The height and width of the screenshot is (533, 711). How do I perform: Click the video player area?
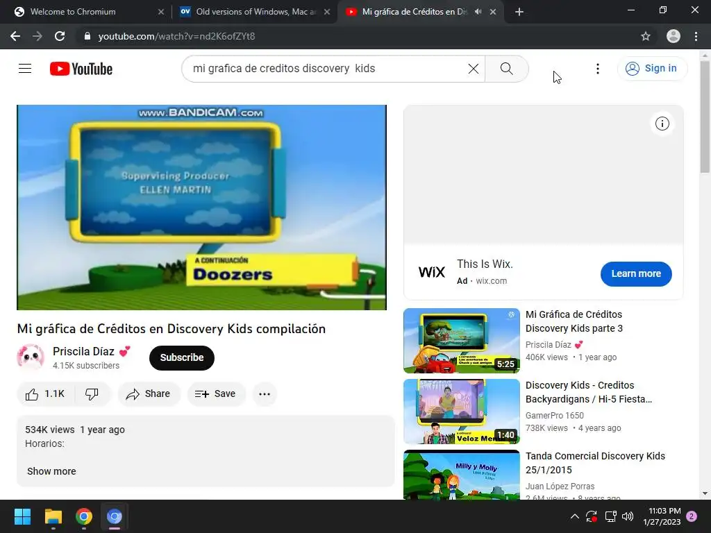pos(201,208)
